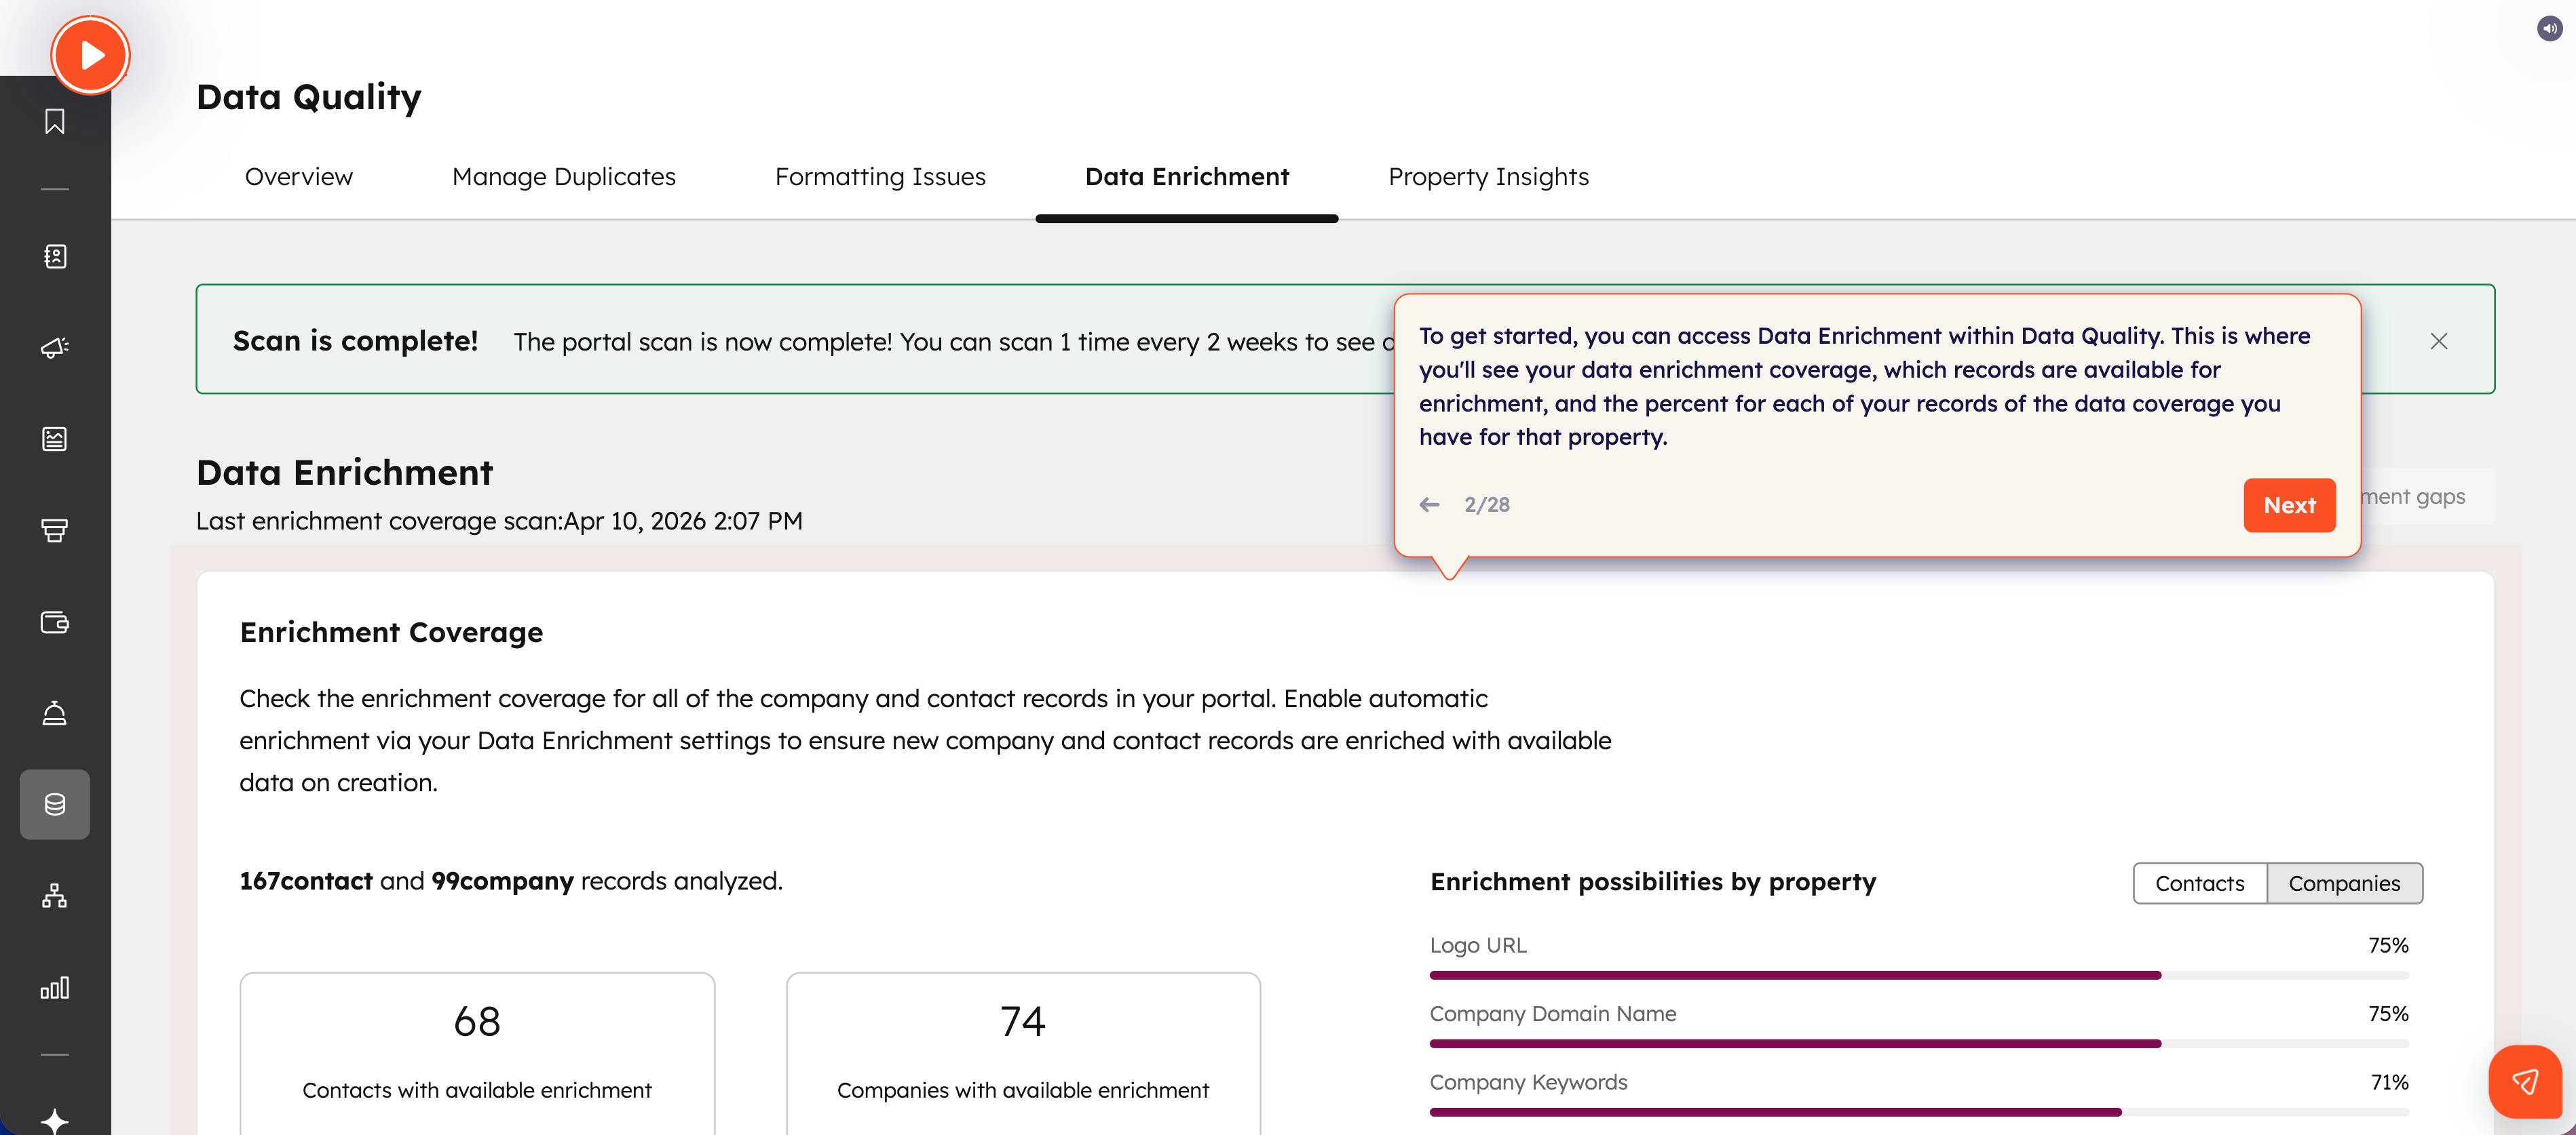Screen dimensions: 2576x1135
Task: Open the service bell sidebar icon
Action: 55,713
